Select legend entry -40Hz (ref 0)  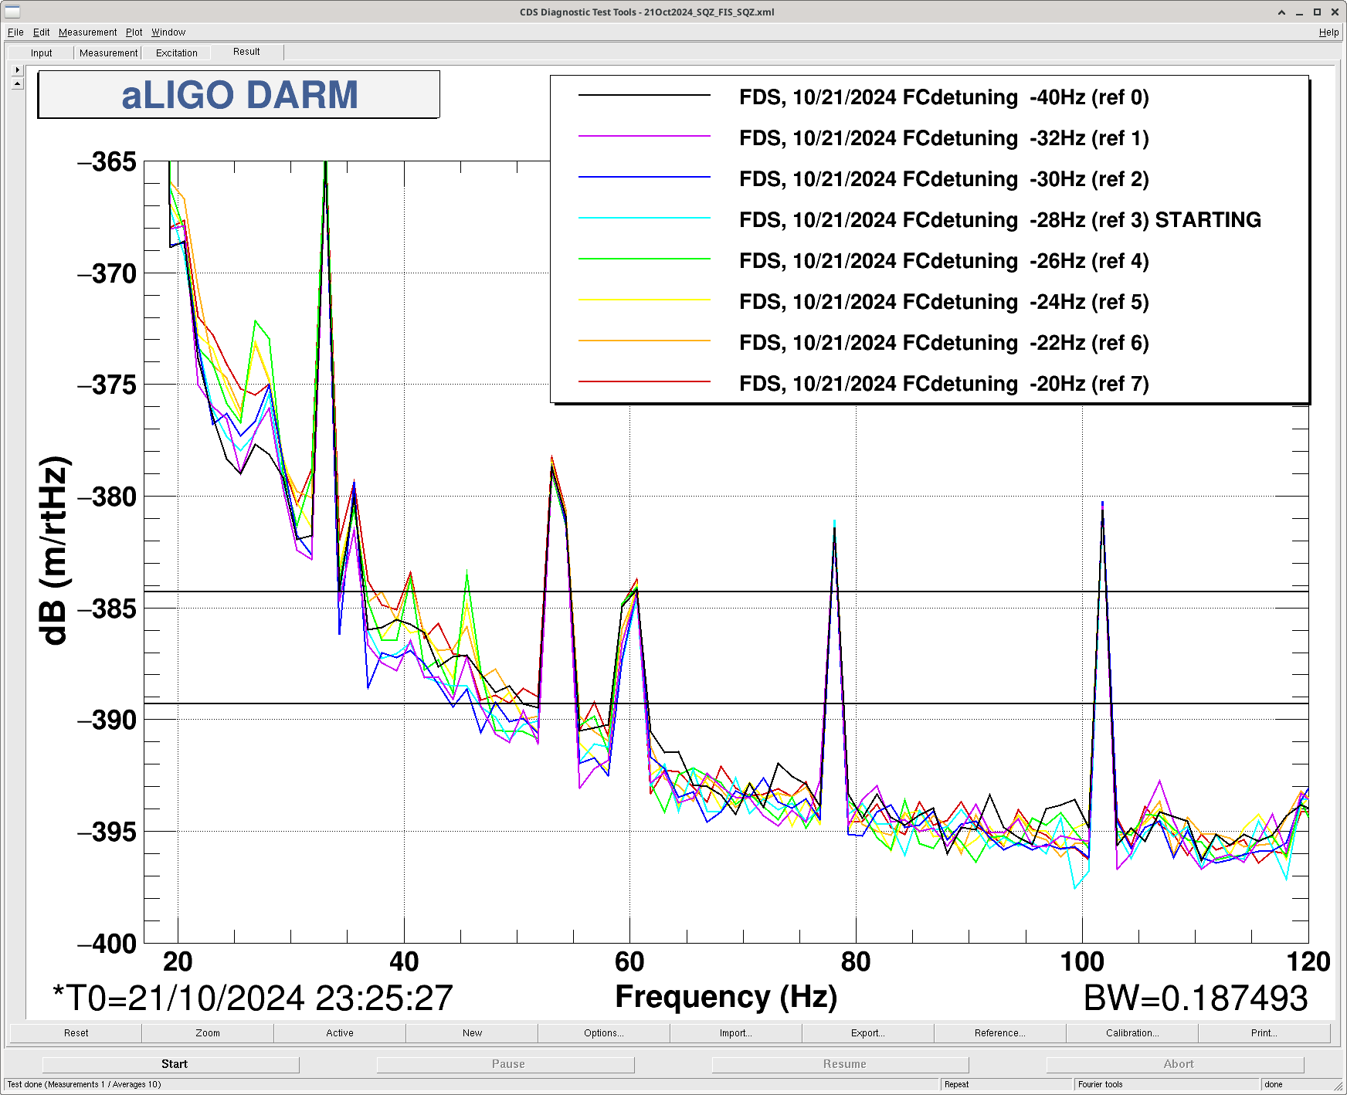coord(944,97)
